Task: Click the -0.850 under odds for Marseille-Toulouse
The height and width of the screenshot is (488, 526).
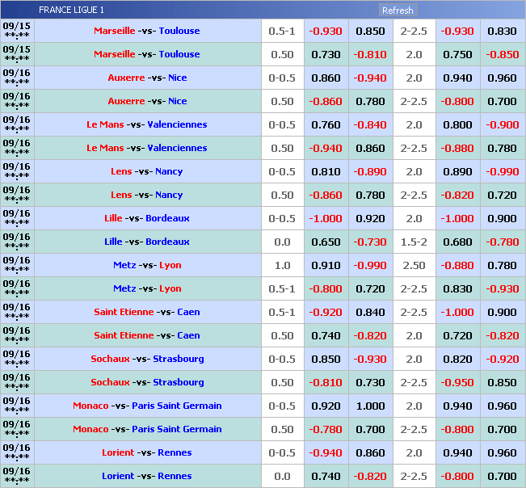Action: click(502, 54)
